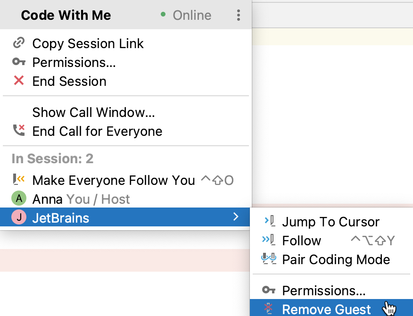Expand the JetBrains submenu arrow
Image resolution: width=413 pixels, height=316 pixels.
(236, 217)
